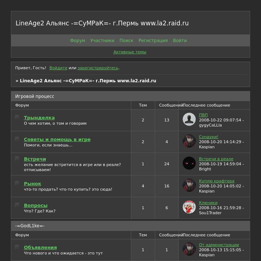Open the Поиск navigation item
Image resolution: width=261 pixels, height=261 pixels.
[x=127, y=41]
